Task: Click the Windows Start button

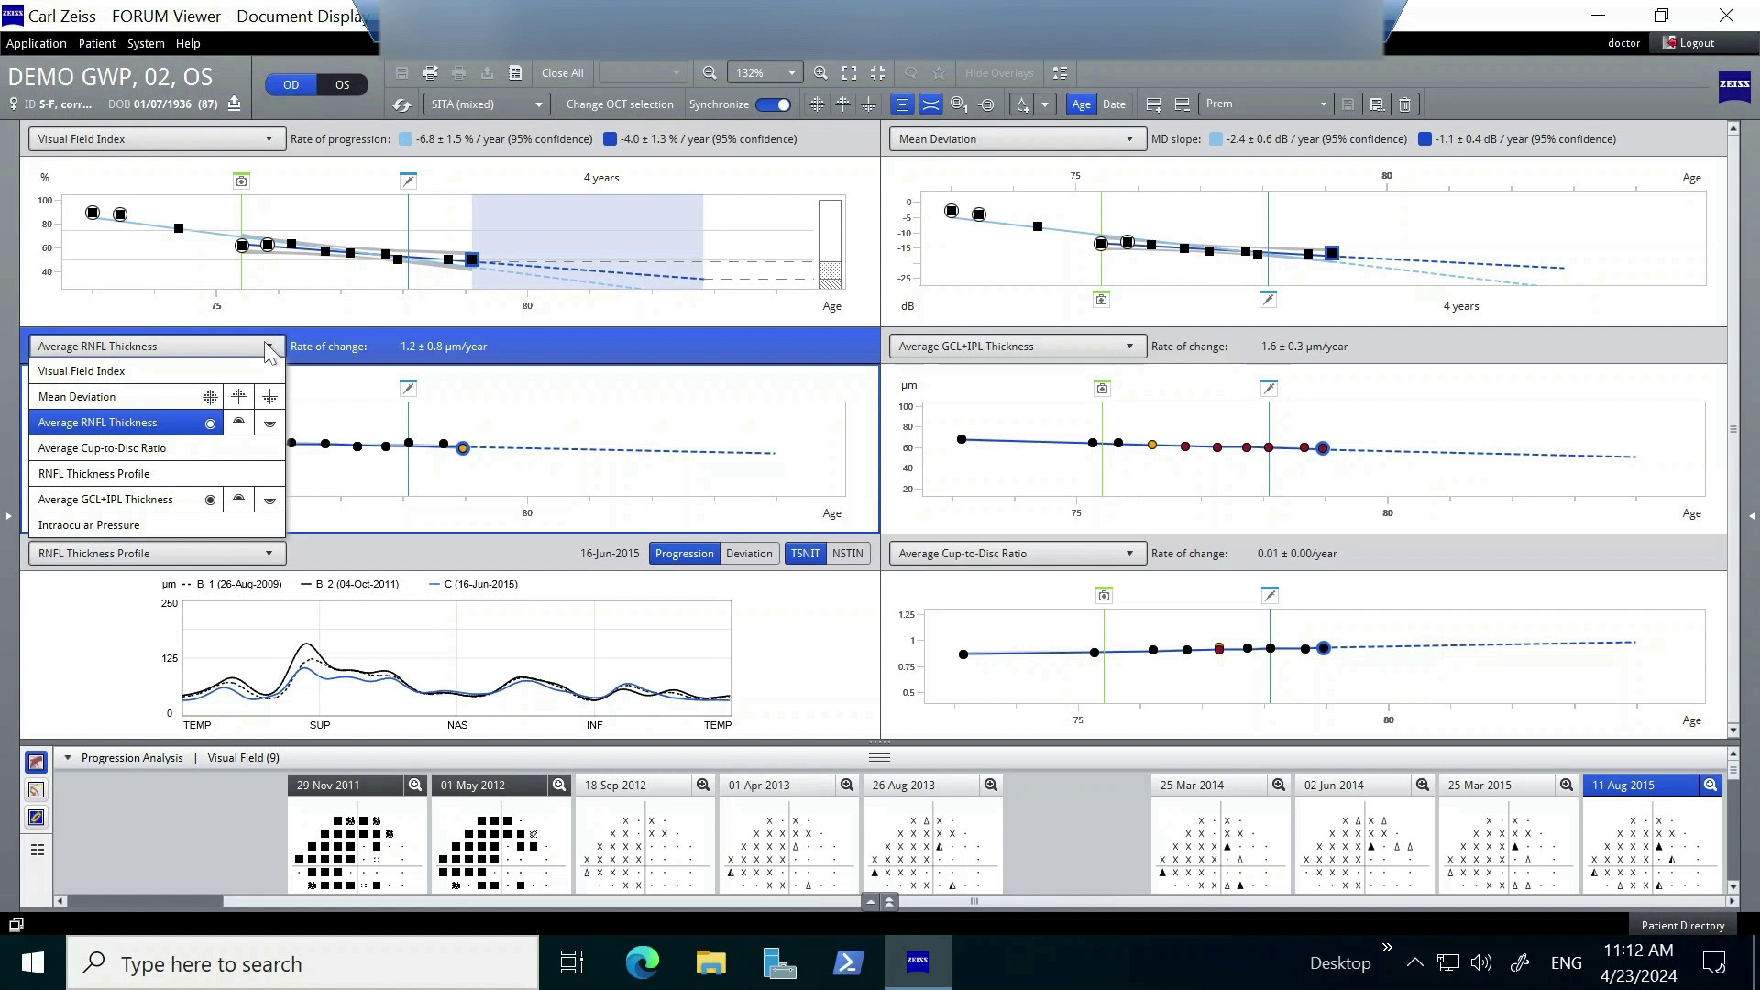Action: pos(32,963)
